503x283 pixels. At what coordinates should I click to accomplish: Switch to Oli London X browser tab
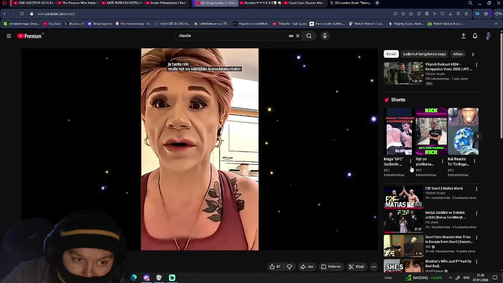point(350,3)
